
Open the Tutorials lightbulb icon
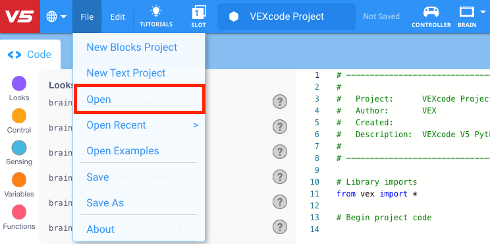[155, 11]
